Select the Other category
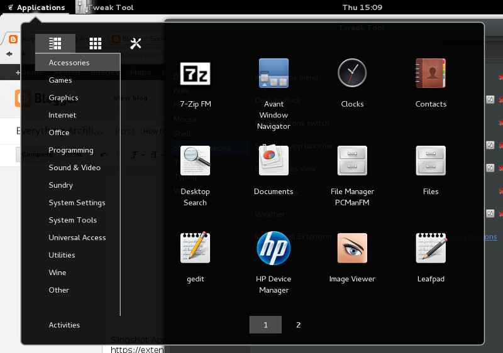 pyautogui.click(x=59, y=290)
